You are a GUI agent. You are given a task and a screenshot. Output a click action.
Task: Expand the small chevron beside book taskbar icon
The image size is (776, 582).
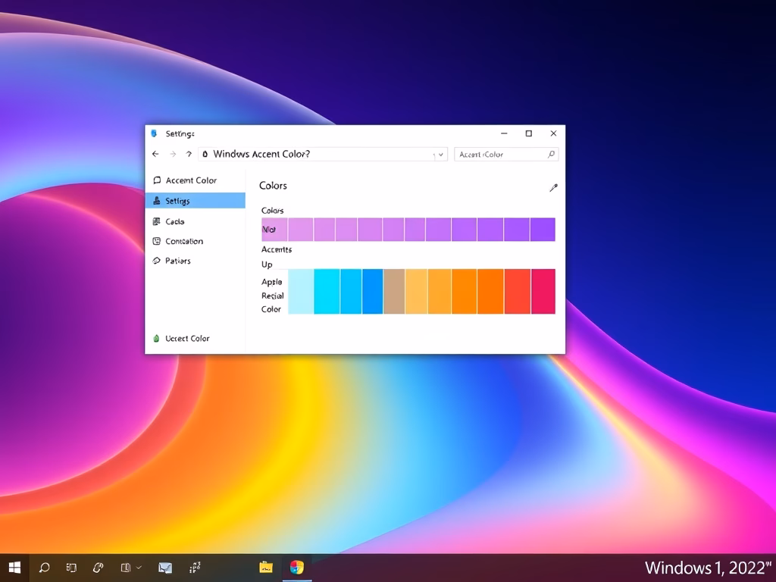coord(139,568)
